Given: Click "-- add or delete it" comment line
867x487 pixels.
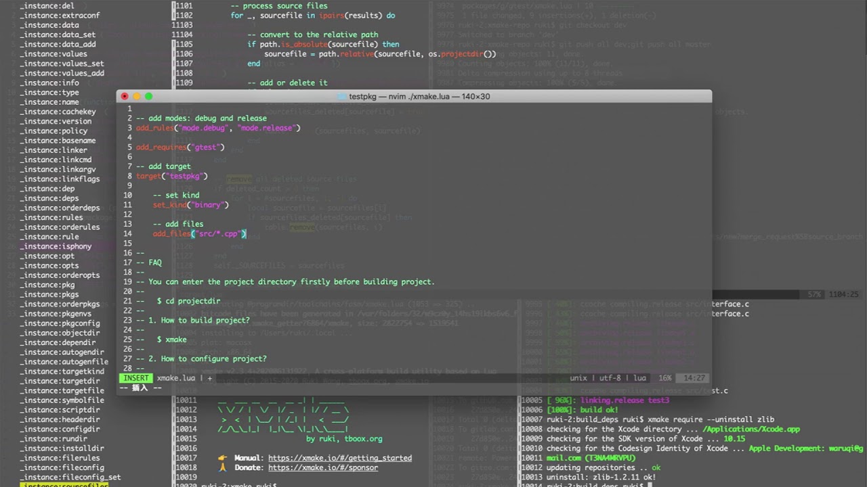Looking at the screenshot, I should (287, 83).
